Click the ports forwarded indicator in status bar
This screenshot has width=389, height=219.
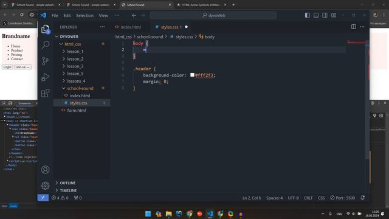click(x=78, y=198)
